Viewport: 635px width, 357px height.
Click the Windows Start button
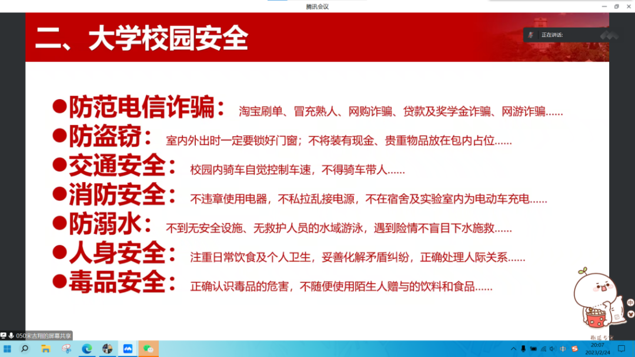point(8,349)
